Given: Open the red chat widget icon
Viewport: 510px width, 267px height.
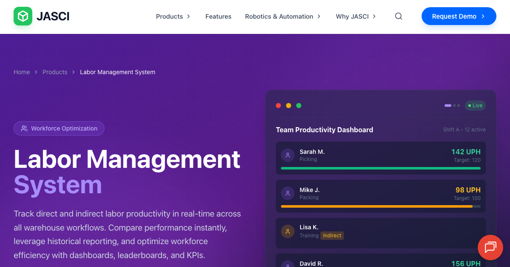Looking at the screenshot, I should [x=490, y=247].
